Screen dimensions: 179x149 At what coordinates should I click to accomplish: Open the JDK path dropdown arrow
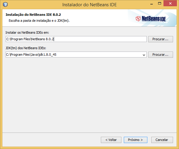click(x=144, y=55)
